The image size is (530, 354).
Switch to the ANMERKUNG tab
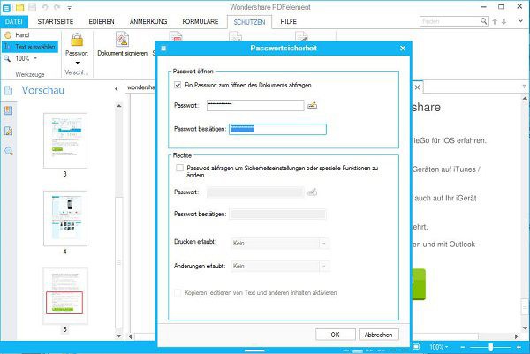pos(148,21)
